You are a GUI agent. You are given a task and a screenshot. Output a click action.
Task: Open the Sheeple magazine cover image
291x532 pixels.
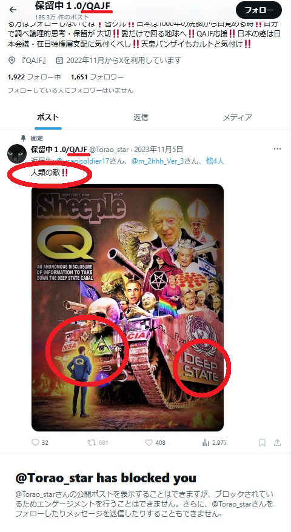point(127,308)
